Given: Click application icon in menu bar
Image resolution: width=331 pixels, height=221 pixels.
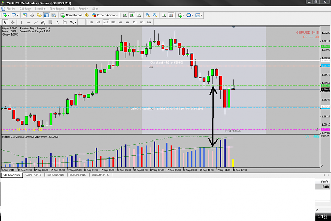Looking at the screenshot, I should (3, 9).
